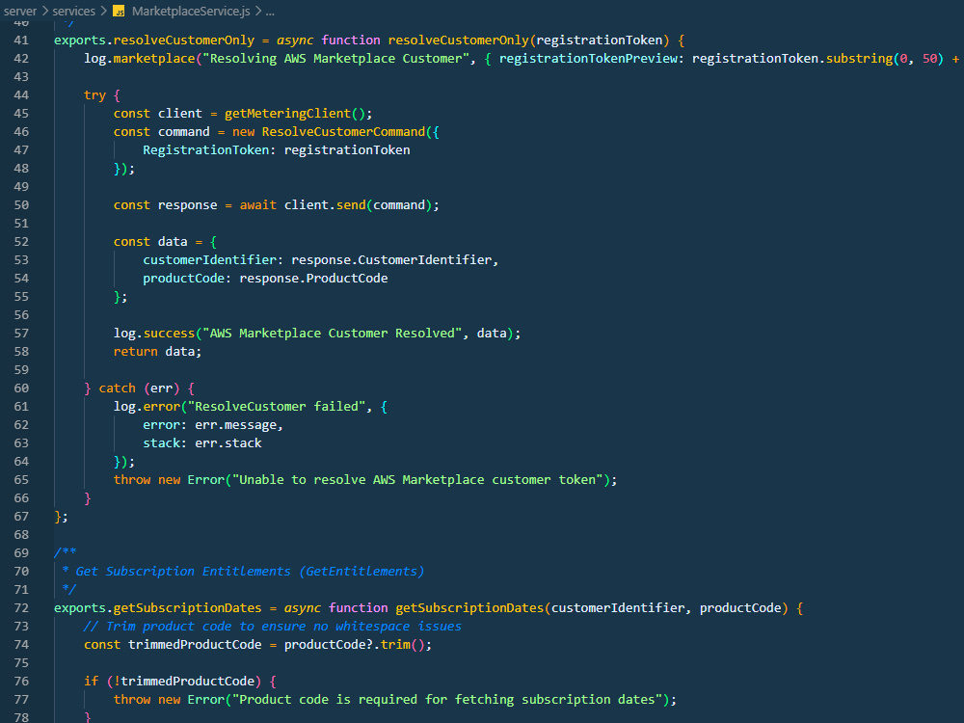This screenshot has width=964, height=723.
Task: Click 'trimmedProductCode' declaration on line 74
Action: pyautogui.click(x=195, y=645)
